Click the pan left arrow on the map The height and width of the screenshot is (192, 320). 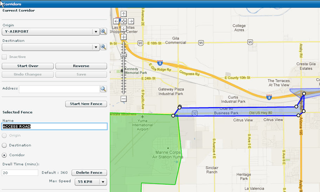coord(117,21)
